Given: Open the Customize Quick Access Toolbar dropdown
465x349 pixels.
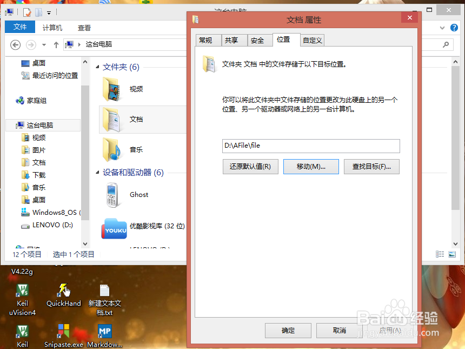Looking at the screenshot, I should coord(49,13).
